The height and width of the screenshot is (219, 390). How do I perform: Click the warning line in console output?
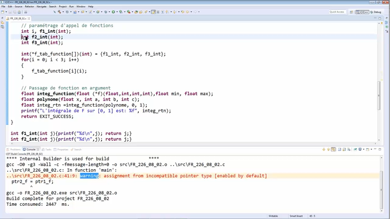click(137, 175)
